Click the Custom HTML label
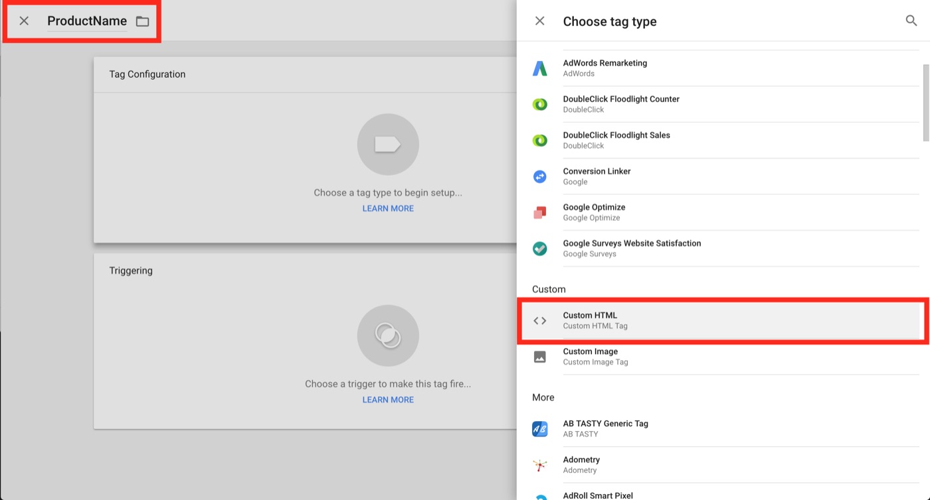 590,315
